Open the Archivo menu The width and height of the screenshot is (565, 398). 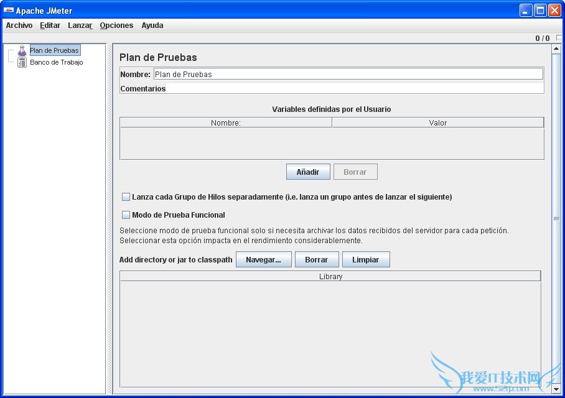point(19,25)
